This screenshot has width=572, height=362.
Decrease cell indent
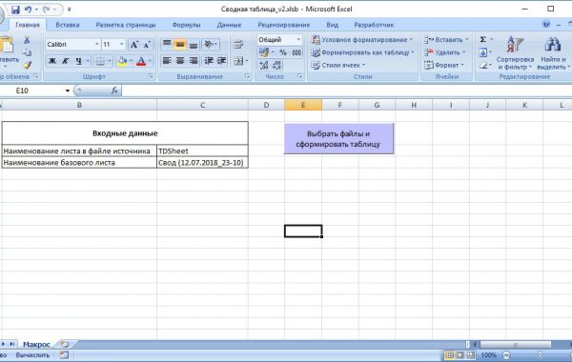point(209,61)
